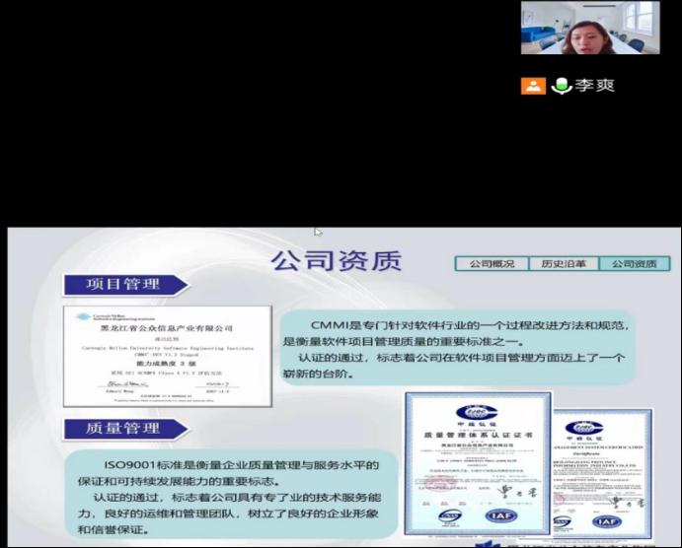Screen dimensions: 682x548
Task: Click the orange participant icon beside 李爽
Action: coord(533,86)
